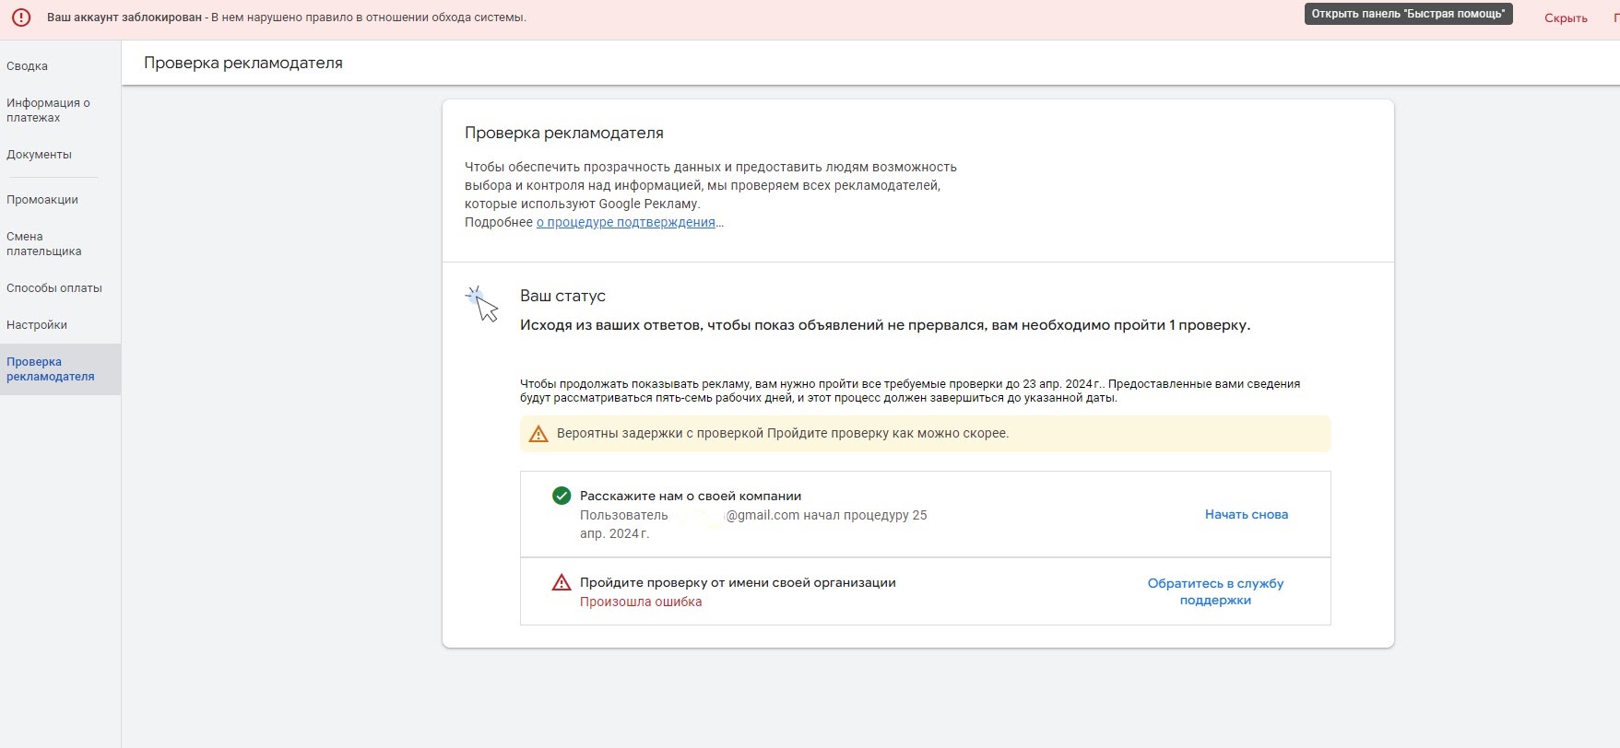
Task: Click the Быстрая помощь panel tooltip
Action: [x=1408, y=14]
